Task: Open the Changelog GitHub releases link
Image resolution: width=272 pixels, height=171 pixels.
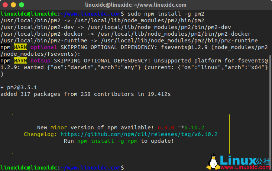Action: click(x=139, y=134)
